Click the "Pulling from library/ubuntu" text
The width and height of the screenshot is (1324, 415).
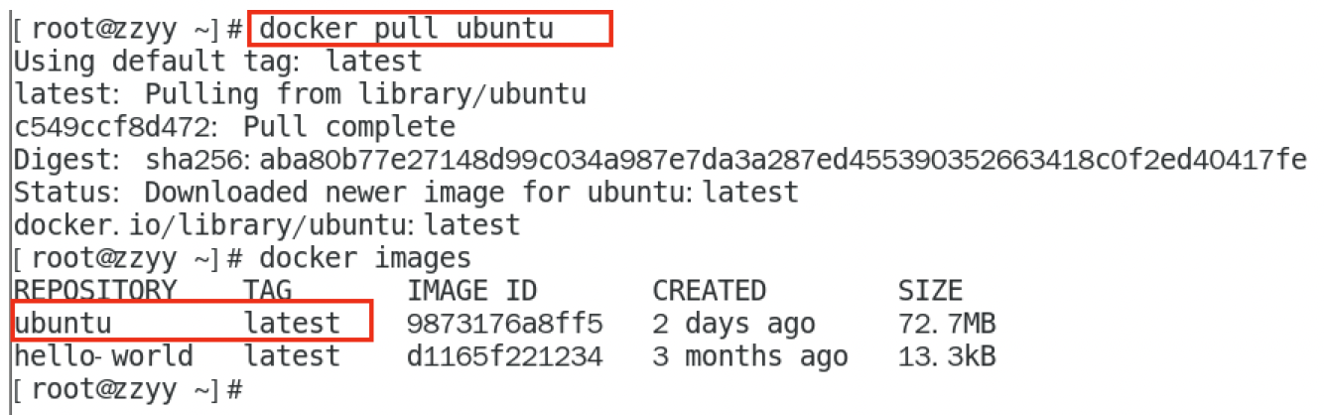365,94
